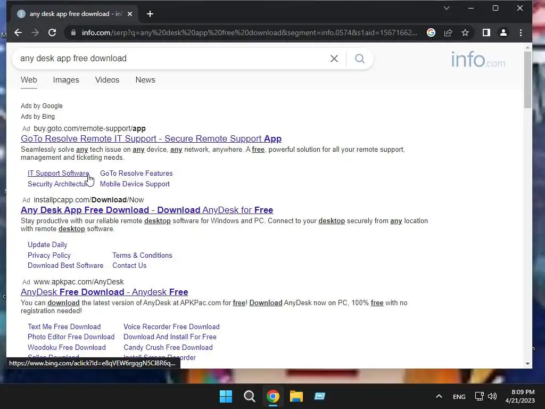Open the tab search chevron

[447, 8]
